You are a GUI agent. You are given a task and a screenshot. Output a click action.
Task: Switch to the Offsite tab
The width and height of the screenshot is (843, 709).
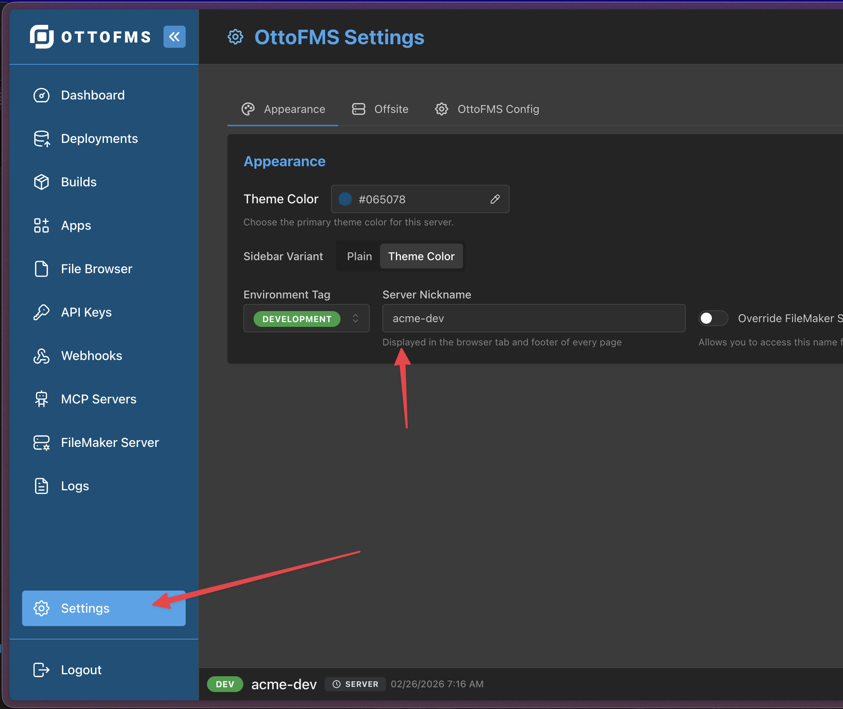click(380, 109)
